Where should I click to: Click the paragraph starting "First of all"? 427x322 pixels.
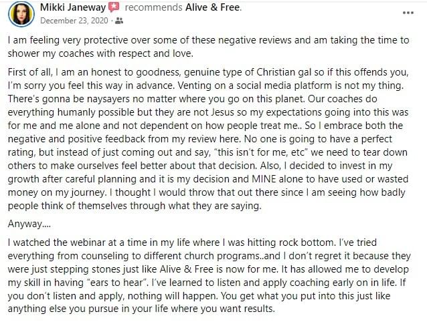click(x=208, y=139)
